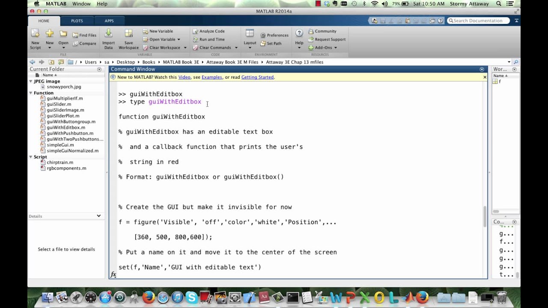Screen dimensions: 548x308
Task: Click Request Support
Action: (x=327, y=39)
